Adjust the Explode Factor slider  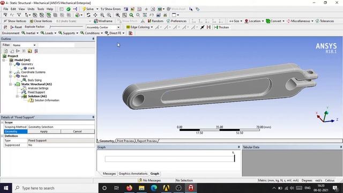(66, 27)
